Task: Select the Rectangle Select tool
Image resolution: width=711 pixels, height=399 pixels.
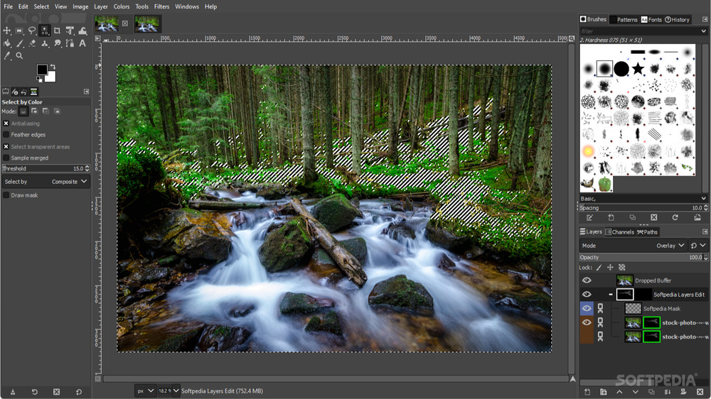Action: click(19, 31)
